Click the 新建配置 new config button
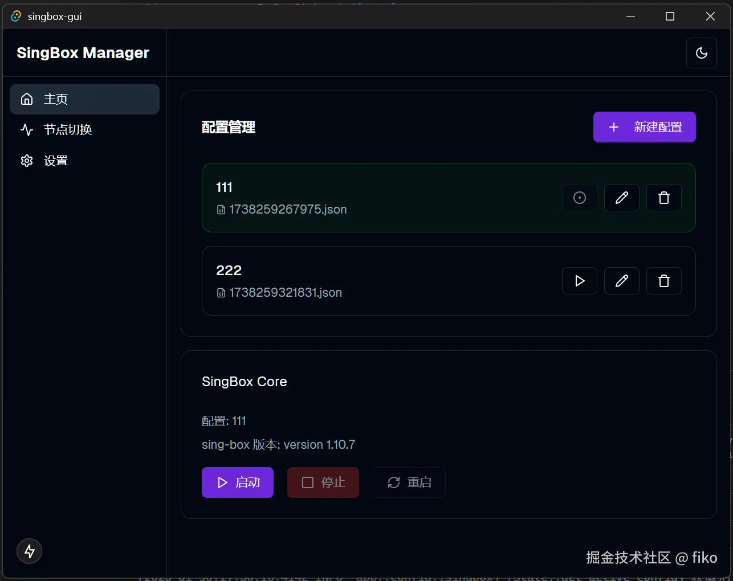733x581 pixels. 644,127
